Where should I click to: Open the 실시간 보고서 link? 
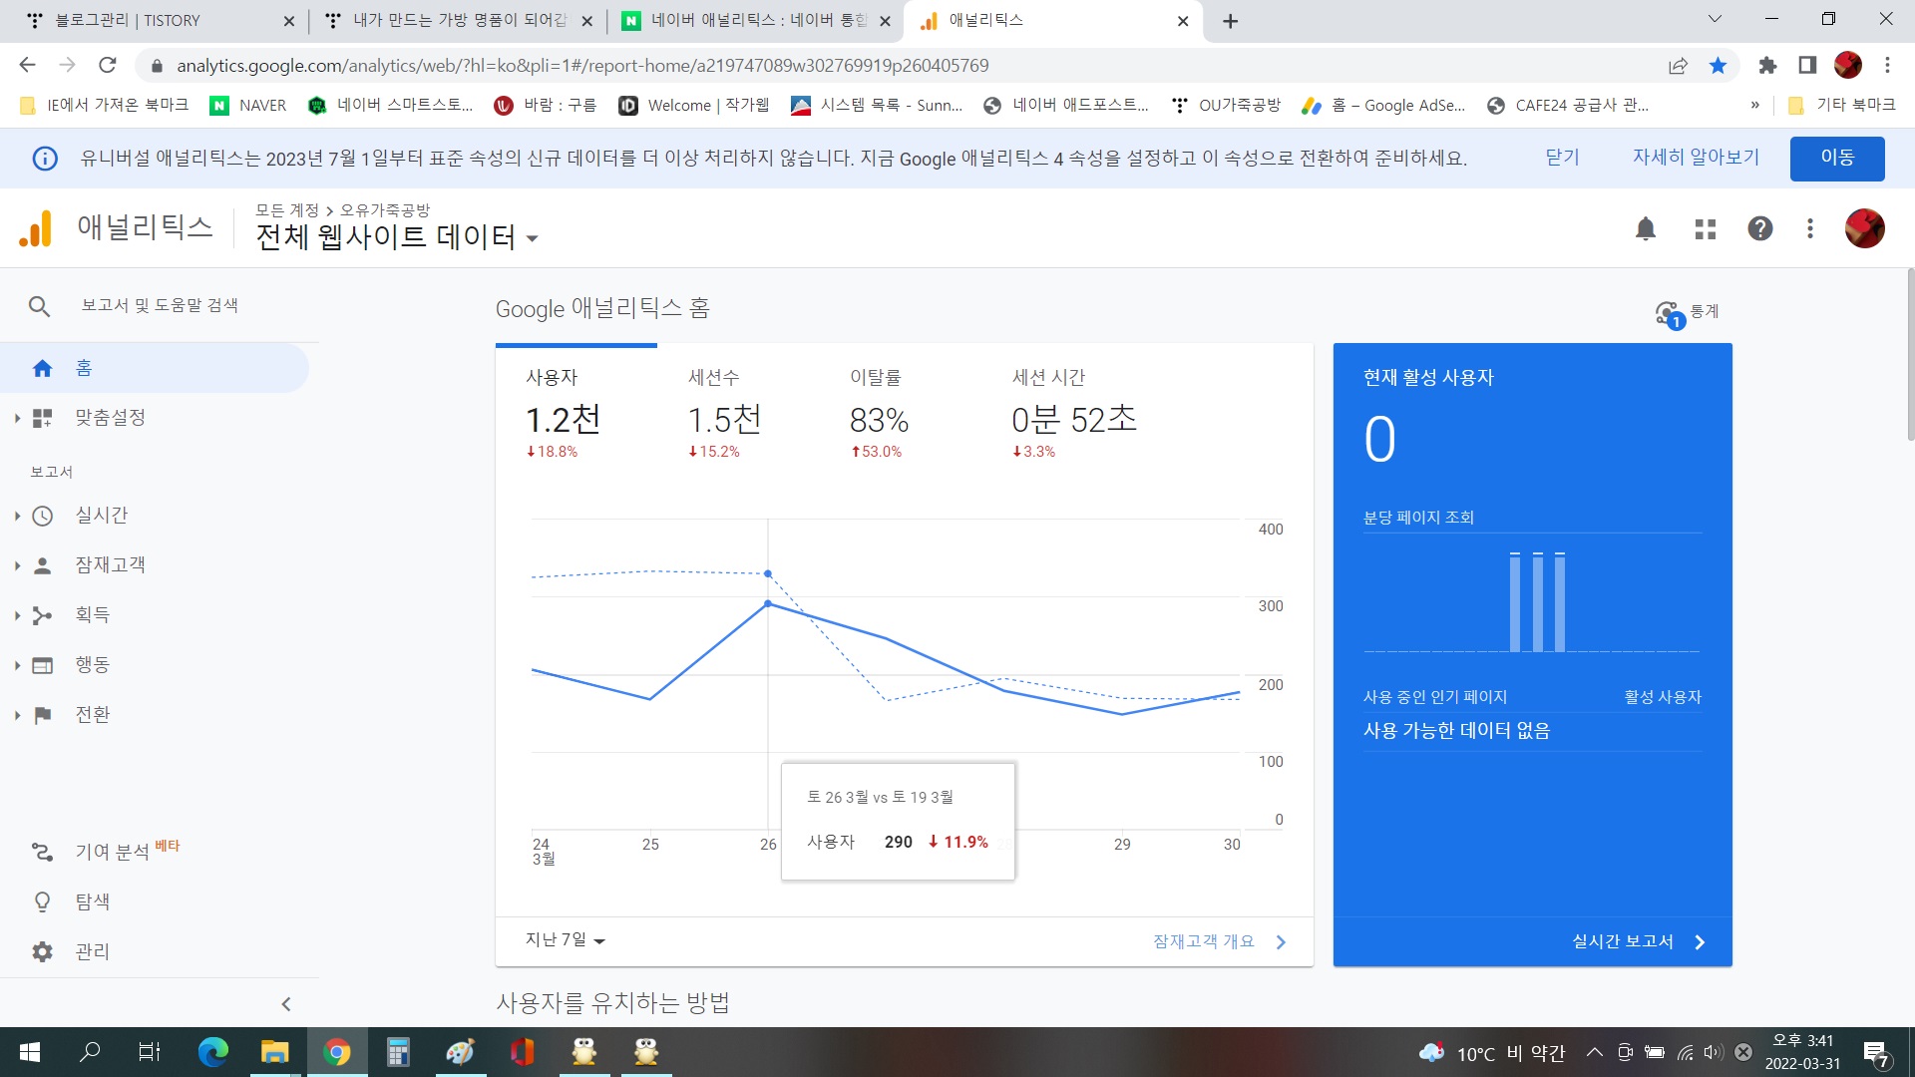1639,941
